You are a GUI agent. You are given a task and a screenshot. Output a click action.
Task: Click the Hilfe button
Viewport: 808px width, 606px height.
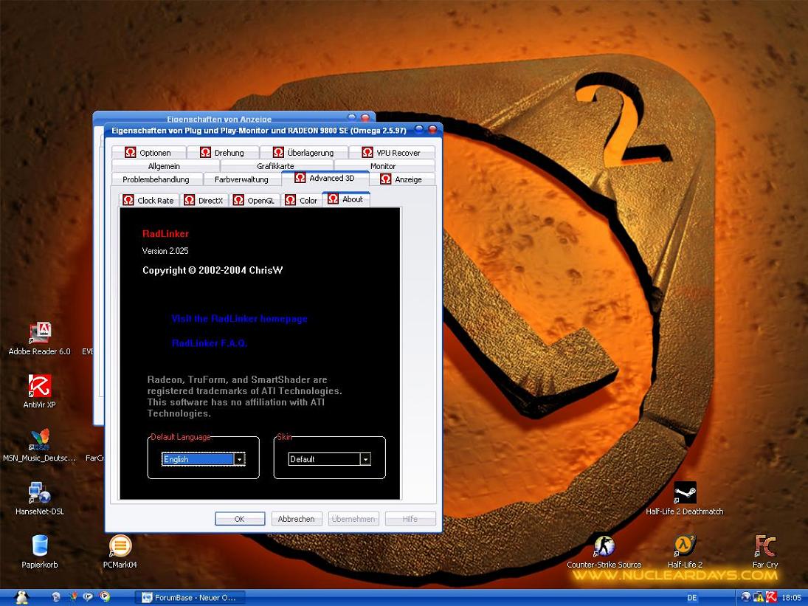pyautogui.click(x=410, y=519)
